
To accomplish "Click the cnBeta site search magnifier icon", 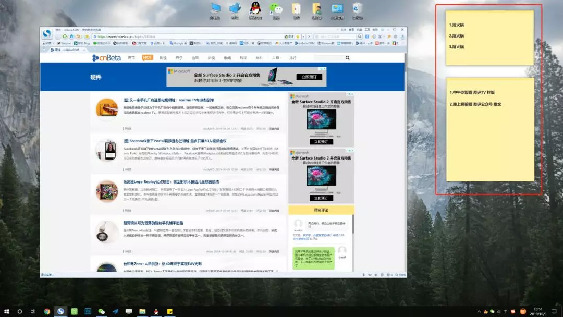I will coord(347,58).
